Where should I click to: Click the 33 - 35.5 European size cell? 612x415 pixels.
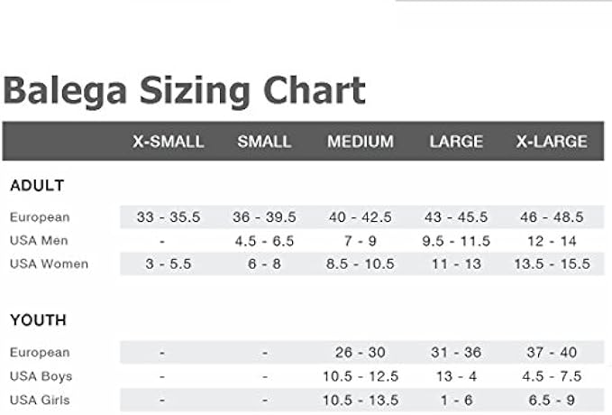click(169, 217)
